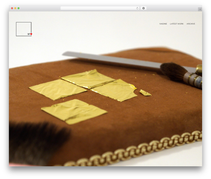Click the download button beside address bar
211x179 pixels.
point(143,8)
